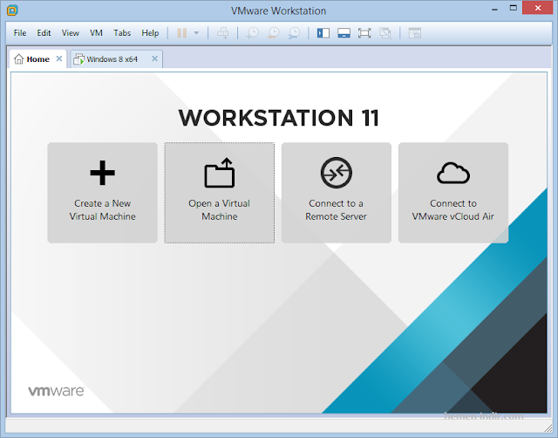This screenshot has width=558, height=438.
Task: Open the Help menu
Action: [x=150, y=33]
